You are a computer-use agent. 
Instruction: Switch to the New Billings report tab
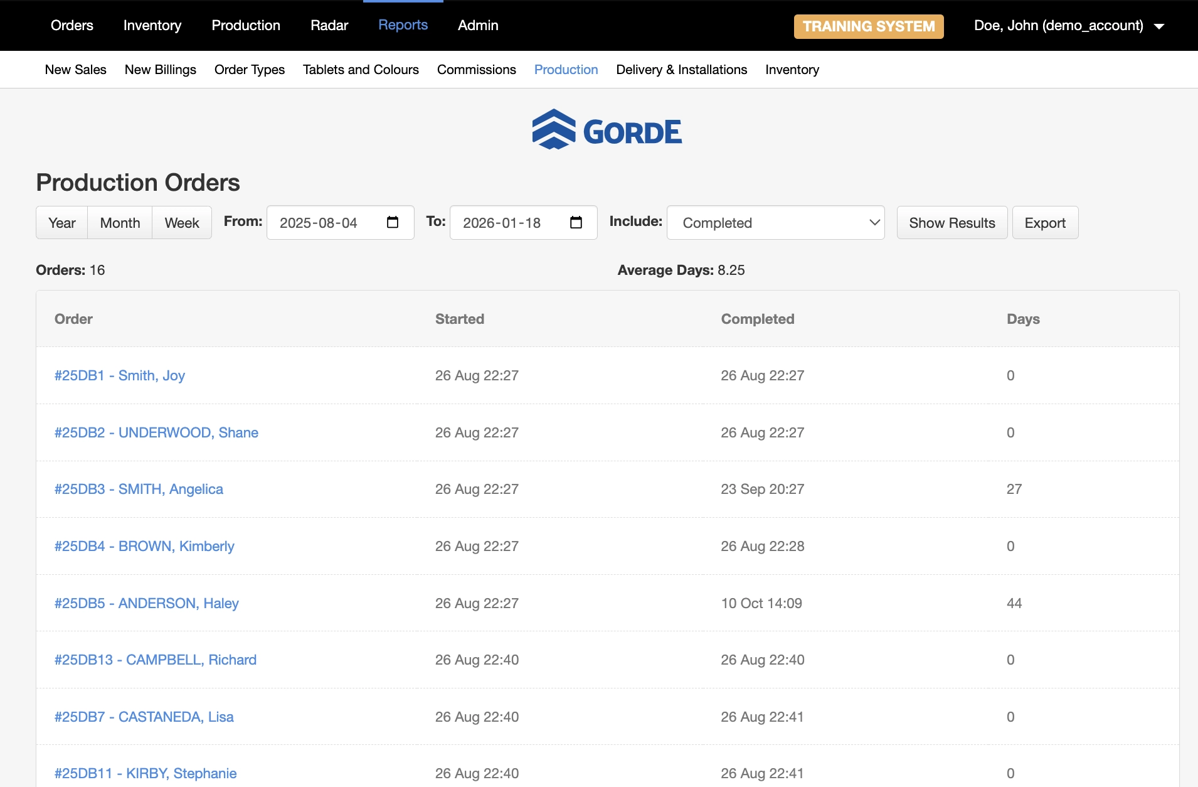(x=161, y=70)
